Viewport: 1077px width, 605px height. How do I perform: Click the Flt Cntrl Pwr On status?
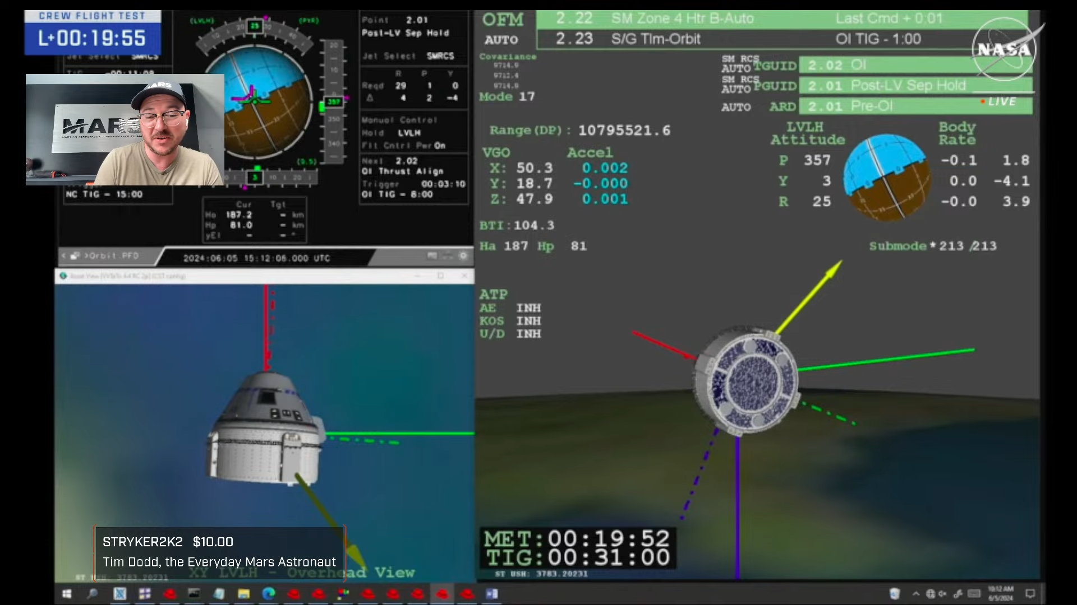(403, 146)
